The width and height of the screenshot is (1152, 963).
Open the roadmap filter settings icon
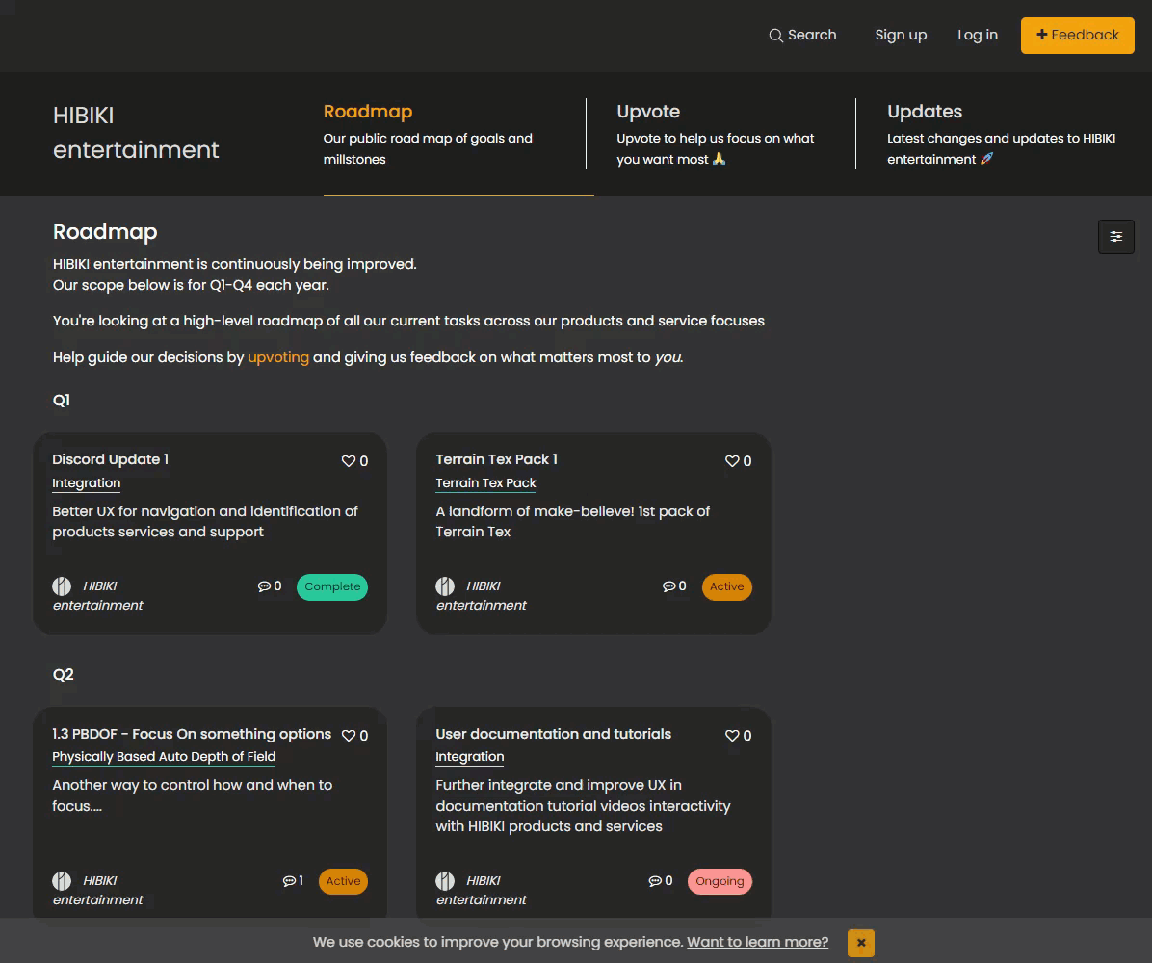1115,237
